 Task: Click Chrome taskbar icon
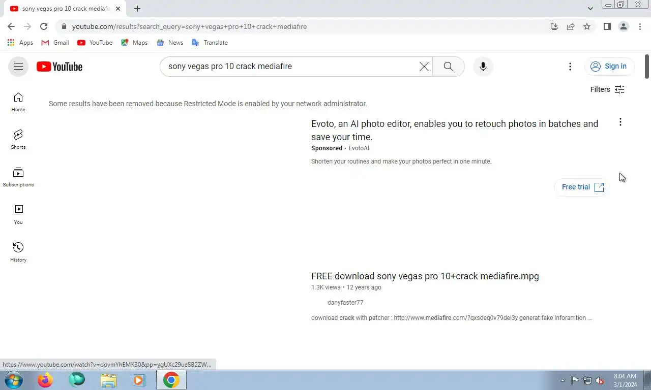(171, 380)
